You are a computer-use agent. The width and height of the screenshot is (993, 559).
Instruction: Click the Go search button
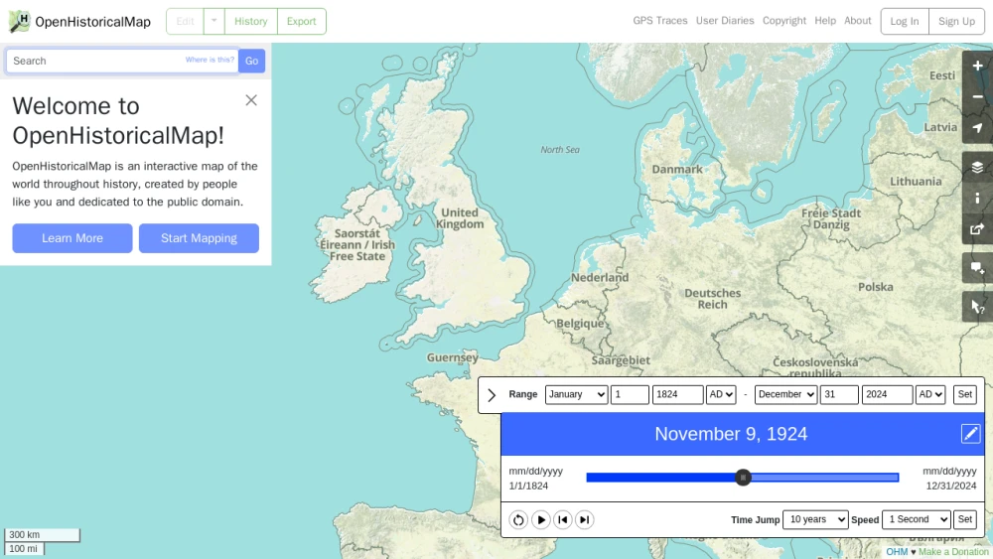pos(251,61)
